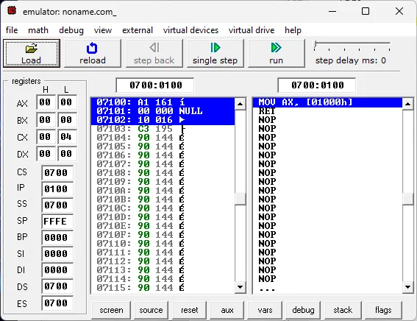Click the CX high byte field
Image resolution: width=417 pixels, height=321 pixels.
(x=46, y=137)
